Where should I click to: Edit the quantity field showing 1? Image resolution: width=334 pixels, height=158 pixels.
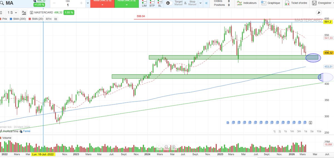pos(68,5)
